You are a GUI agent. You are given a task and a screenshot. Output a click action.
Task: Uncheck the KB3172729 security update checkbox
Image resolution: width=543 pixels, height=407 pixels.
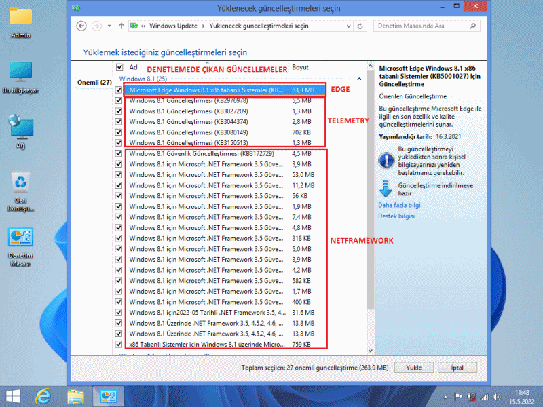coord(119,154)
